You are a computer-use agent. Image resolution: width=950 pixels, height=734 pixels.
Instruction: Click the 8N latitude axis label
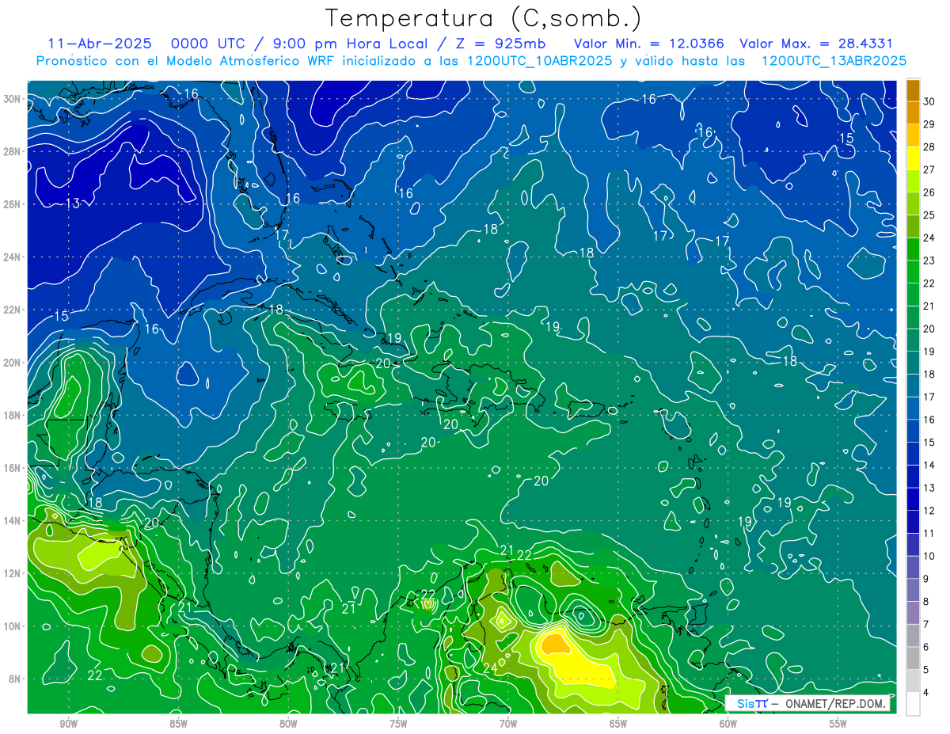[x=16, y=679]
